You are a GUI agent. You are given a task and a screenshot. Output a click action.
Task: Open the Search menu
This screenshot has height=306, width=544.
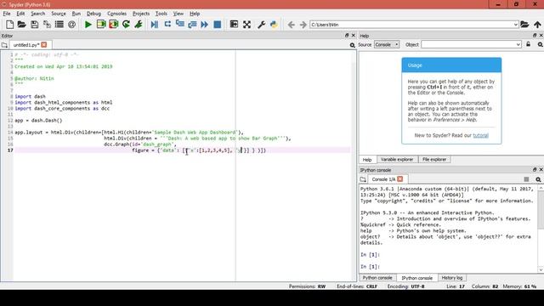pos(37,14)
